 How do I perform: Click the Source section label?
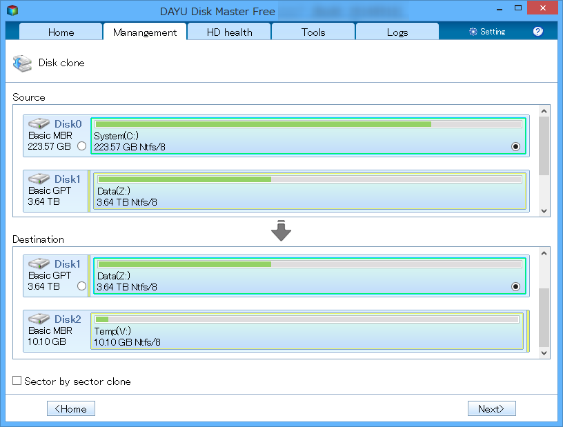pos(29,97)
